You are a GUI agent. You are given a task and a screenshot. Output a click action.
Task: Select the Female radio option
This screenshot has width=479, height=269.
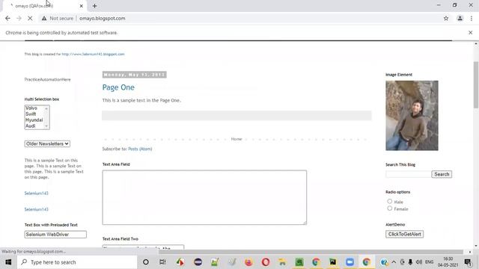pyautogui.click(x=389, y=208)
